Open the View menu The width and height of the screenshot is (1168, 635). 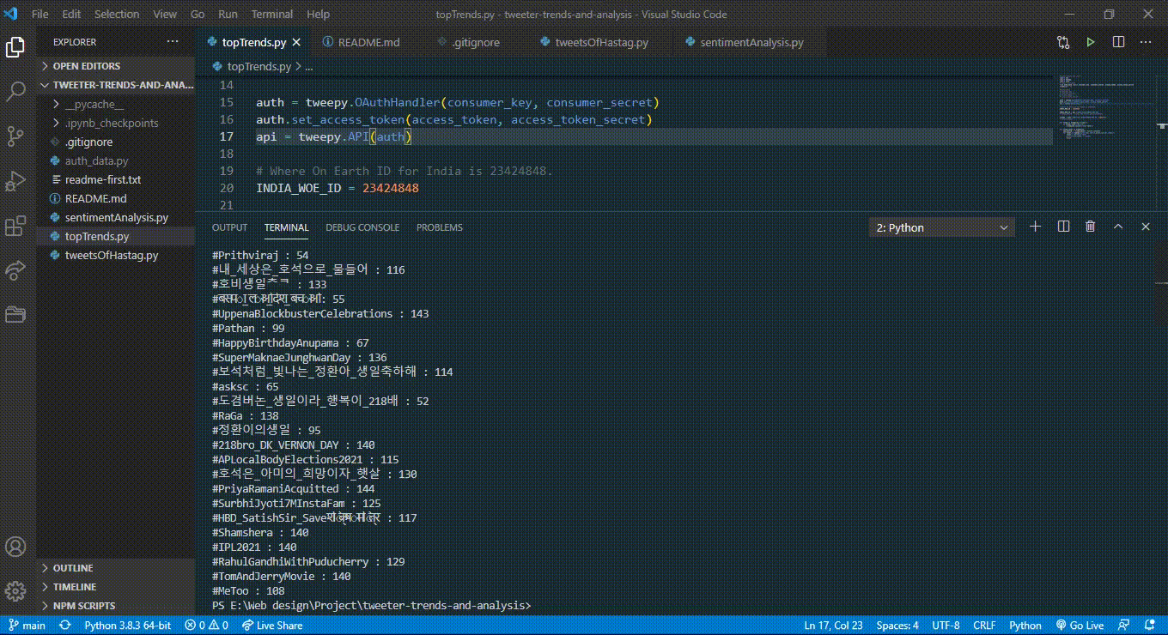[165, 14]
